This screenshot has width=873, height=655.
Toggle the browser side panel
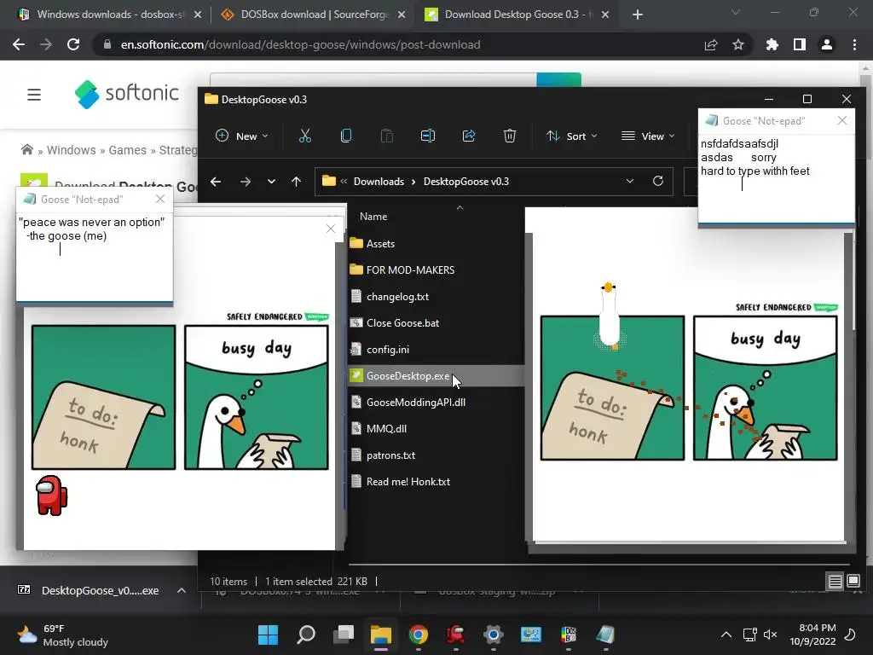[x=800, y=44]
